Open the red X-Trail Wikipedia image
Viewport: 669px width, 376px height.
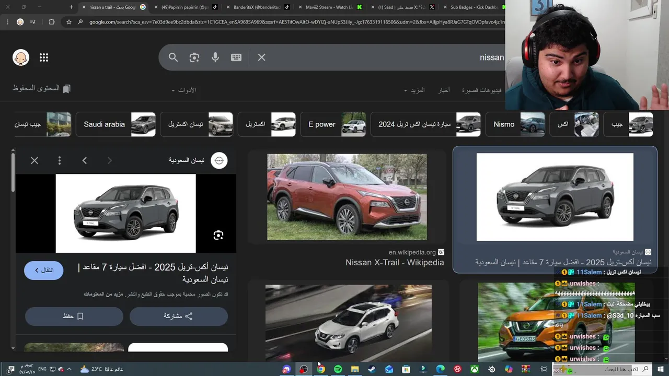[347, 197]
